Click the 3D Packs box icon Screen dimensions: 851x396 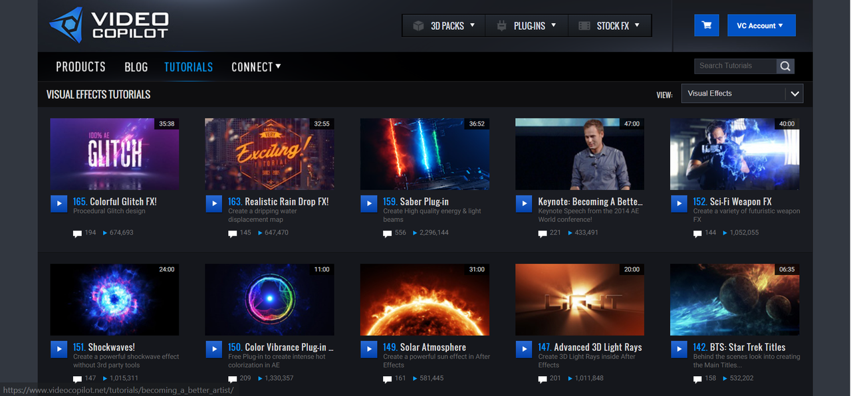418,26
